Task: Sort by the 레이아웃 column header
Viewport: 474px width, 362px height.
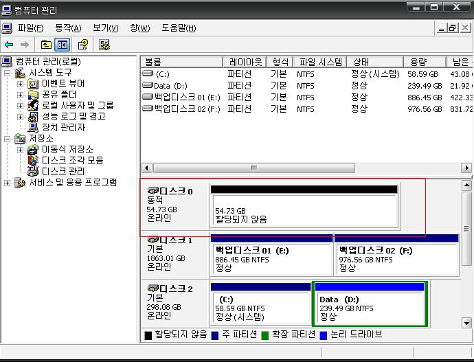Action: click(245, 63)
